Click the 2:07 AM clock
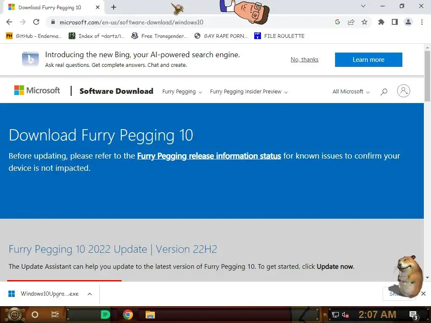 click(378, 315)
